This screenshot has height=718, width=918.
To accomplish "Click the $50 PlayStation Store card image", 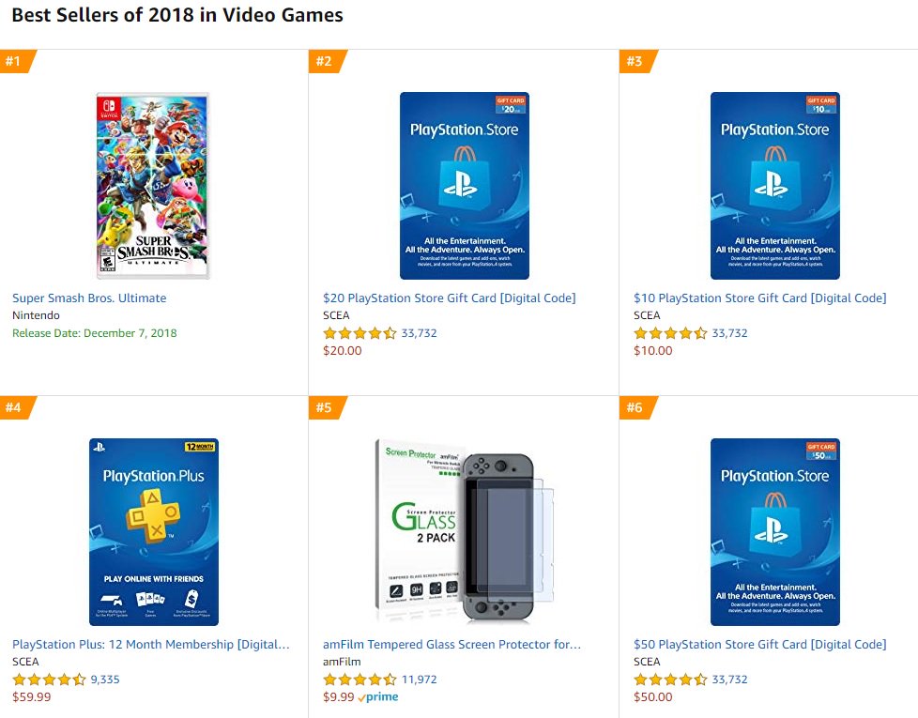I will [x=775, y=532].
